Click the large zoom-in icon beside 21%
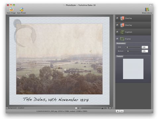The width and height of the screenshot is (159, 119). pyautogui.click(x=102, y=108)
